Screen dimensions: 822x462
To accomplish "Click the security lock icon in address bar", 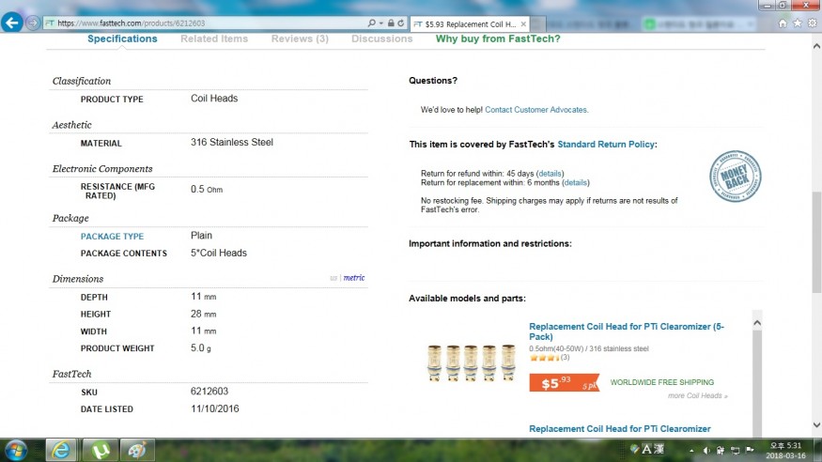I will tap(391, 23).
